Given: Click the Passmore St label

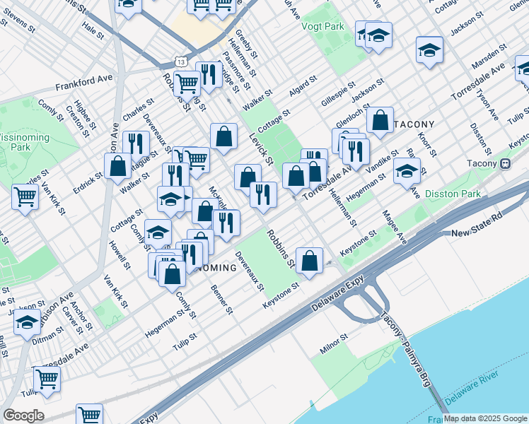Looking at the screenshot, I should point(236,71).
